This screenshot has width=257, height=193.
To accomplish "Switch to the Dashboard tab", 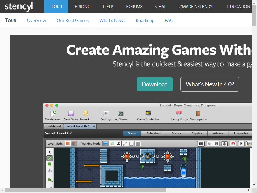I will [x=53, y=126].
